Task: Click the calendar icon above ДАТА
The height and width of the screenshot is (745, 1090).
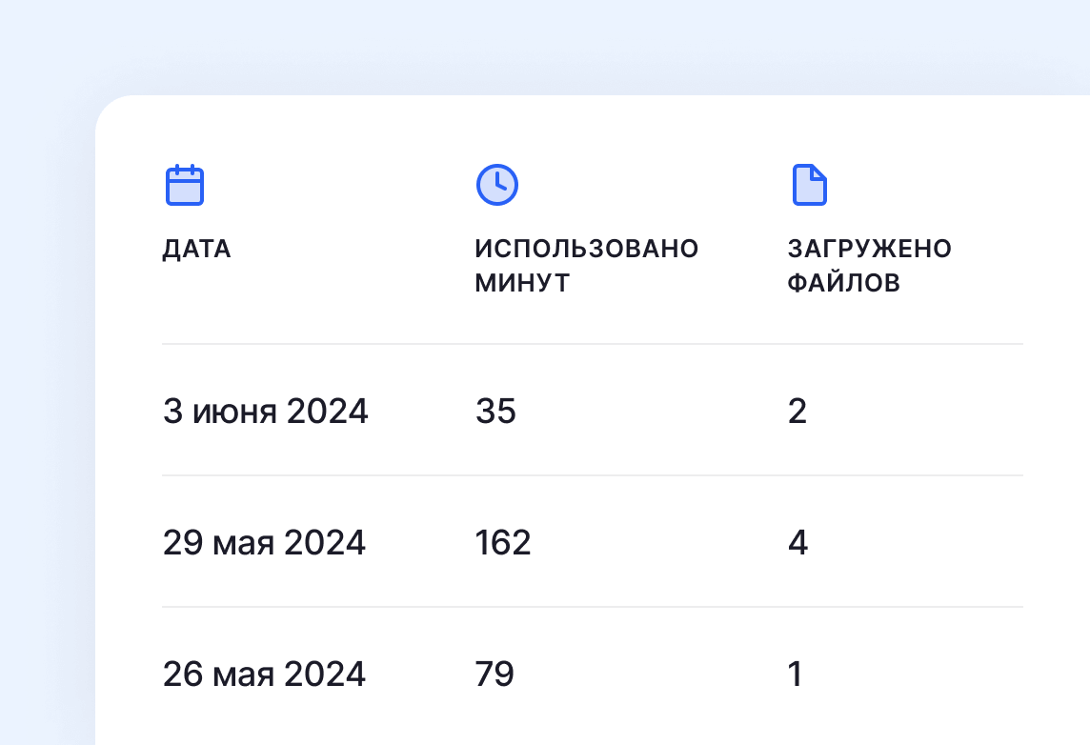Action: pyautogui.click(x=185, y=185)
